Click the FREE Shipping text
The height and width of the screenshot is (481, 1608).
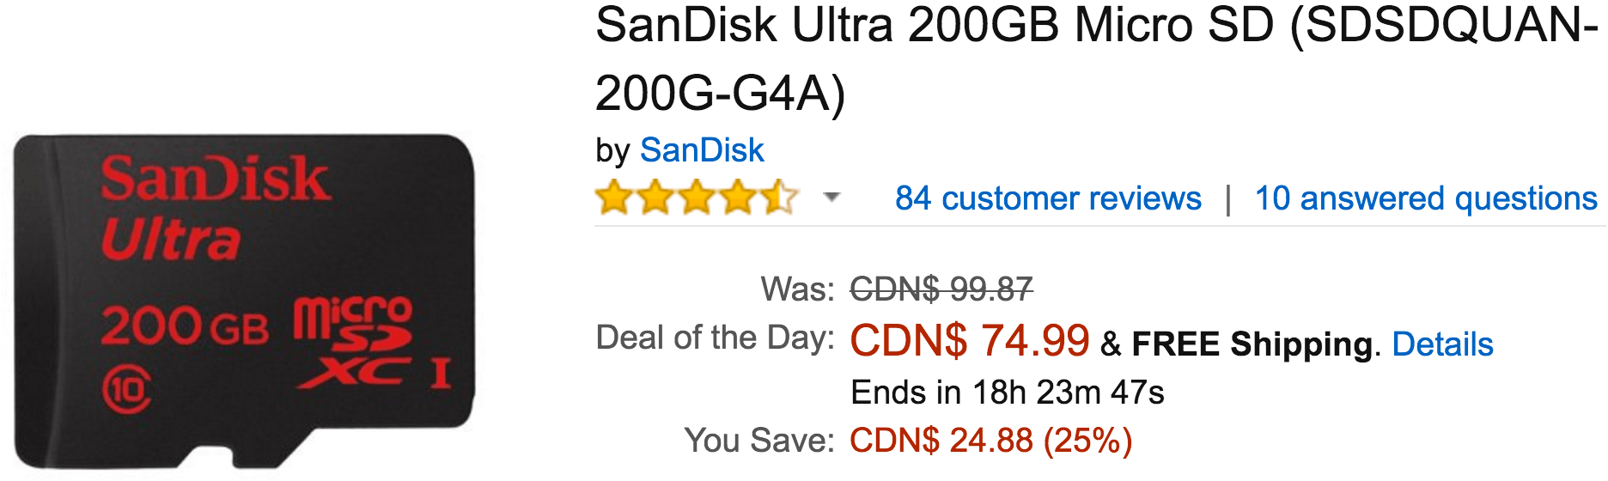click(x=1252, y=344)
